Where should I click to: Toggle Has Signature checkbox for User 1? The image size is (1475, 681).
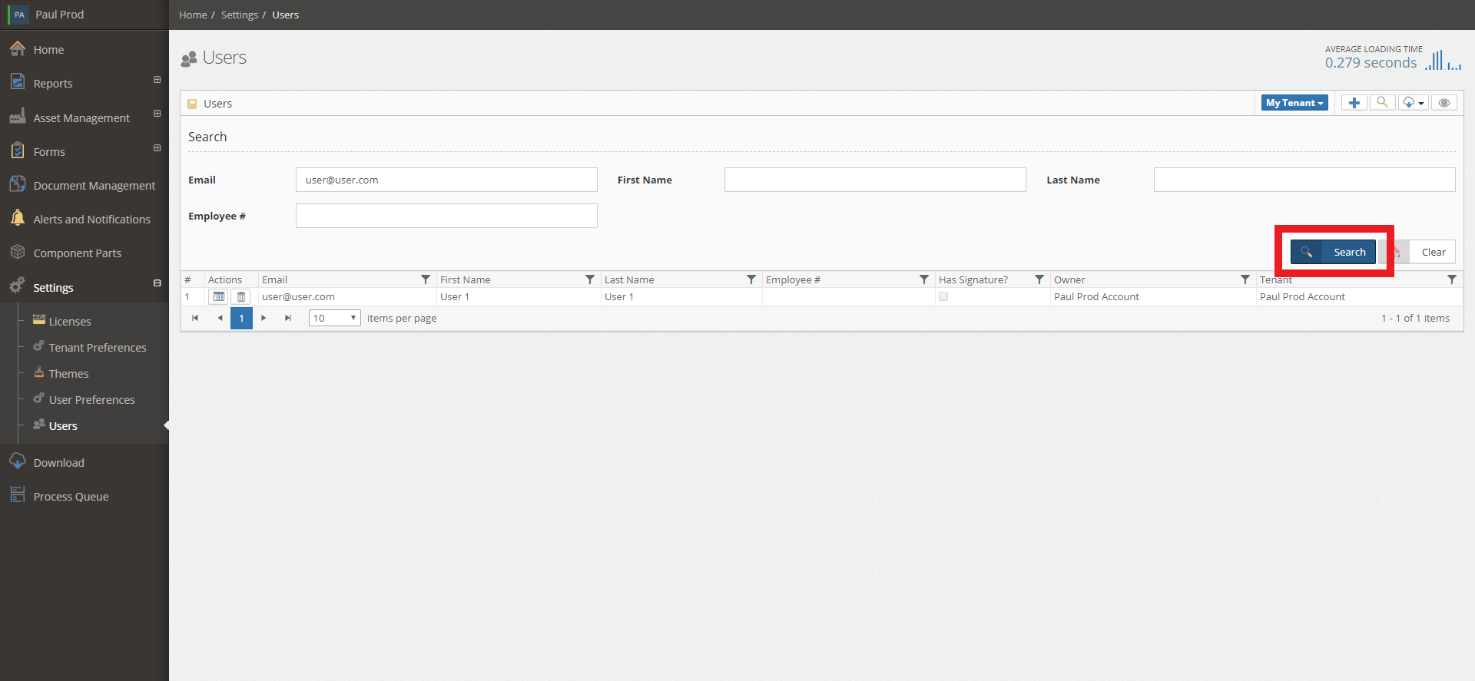(943, 296)
